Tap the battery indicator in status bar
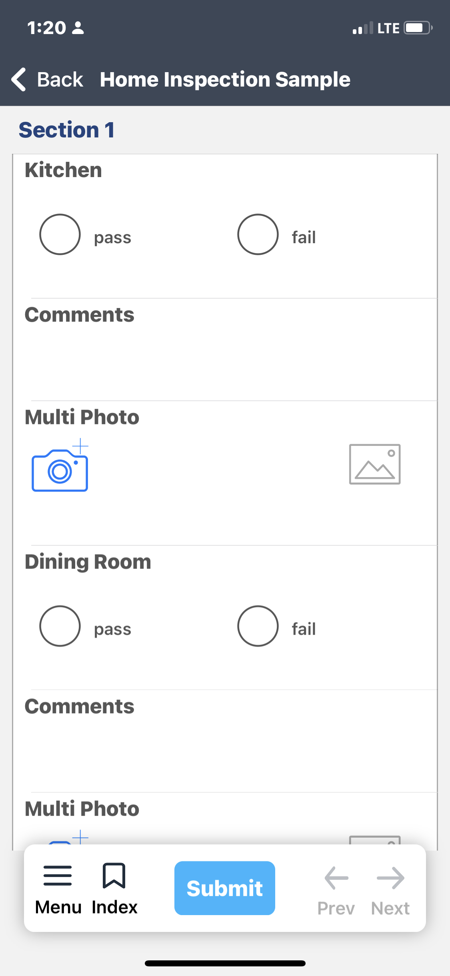The width and height of the screenshot is (450, 976). [418, 28]
